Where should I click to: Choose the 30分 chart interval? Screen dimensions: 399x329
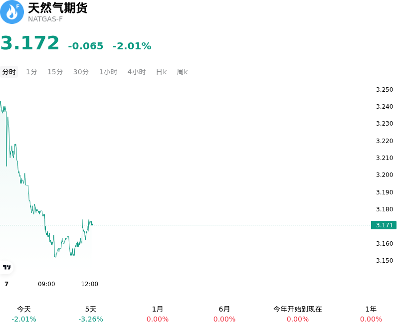pyautogui.click(x=81, y=72)
